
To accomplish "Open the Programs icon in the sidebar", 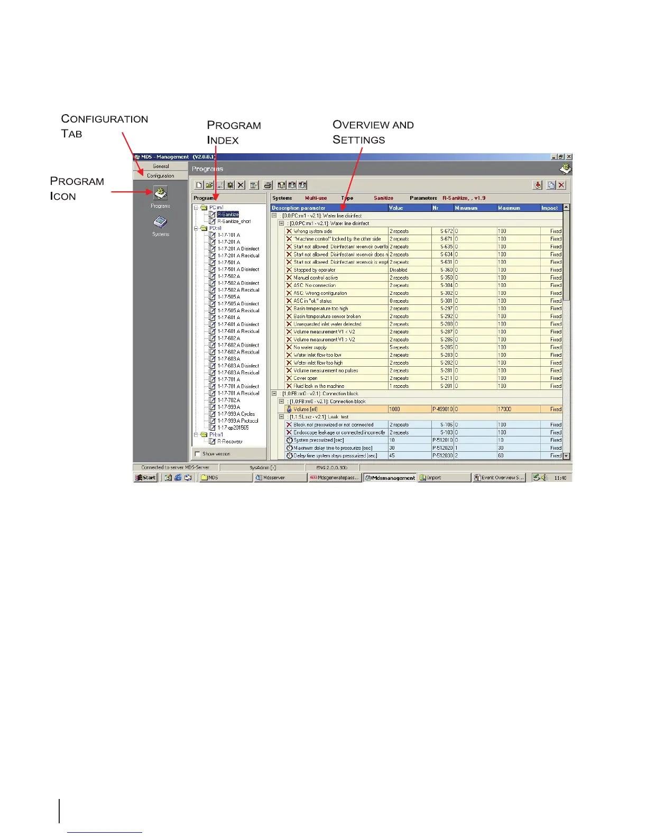I will [x=160, y=192].
